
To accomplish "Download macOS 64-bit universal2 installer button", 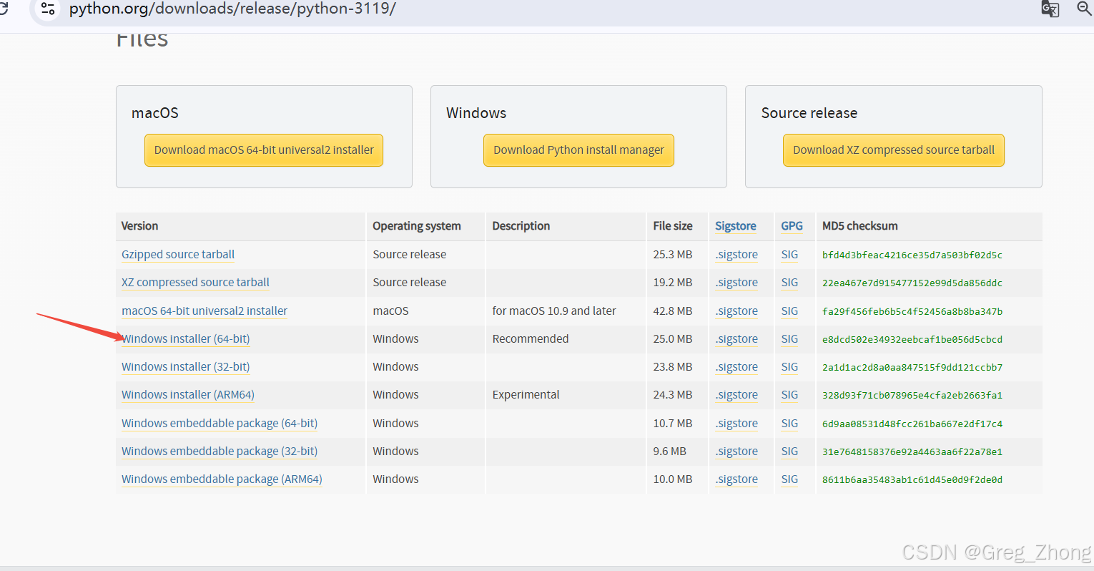I will click(264, 150).
